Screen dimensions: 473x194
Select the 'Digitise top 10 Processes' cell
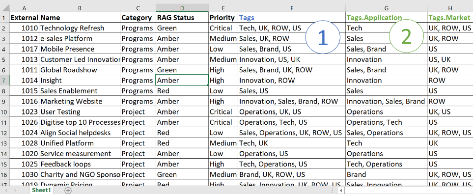[x=80, y=122]
